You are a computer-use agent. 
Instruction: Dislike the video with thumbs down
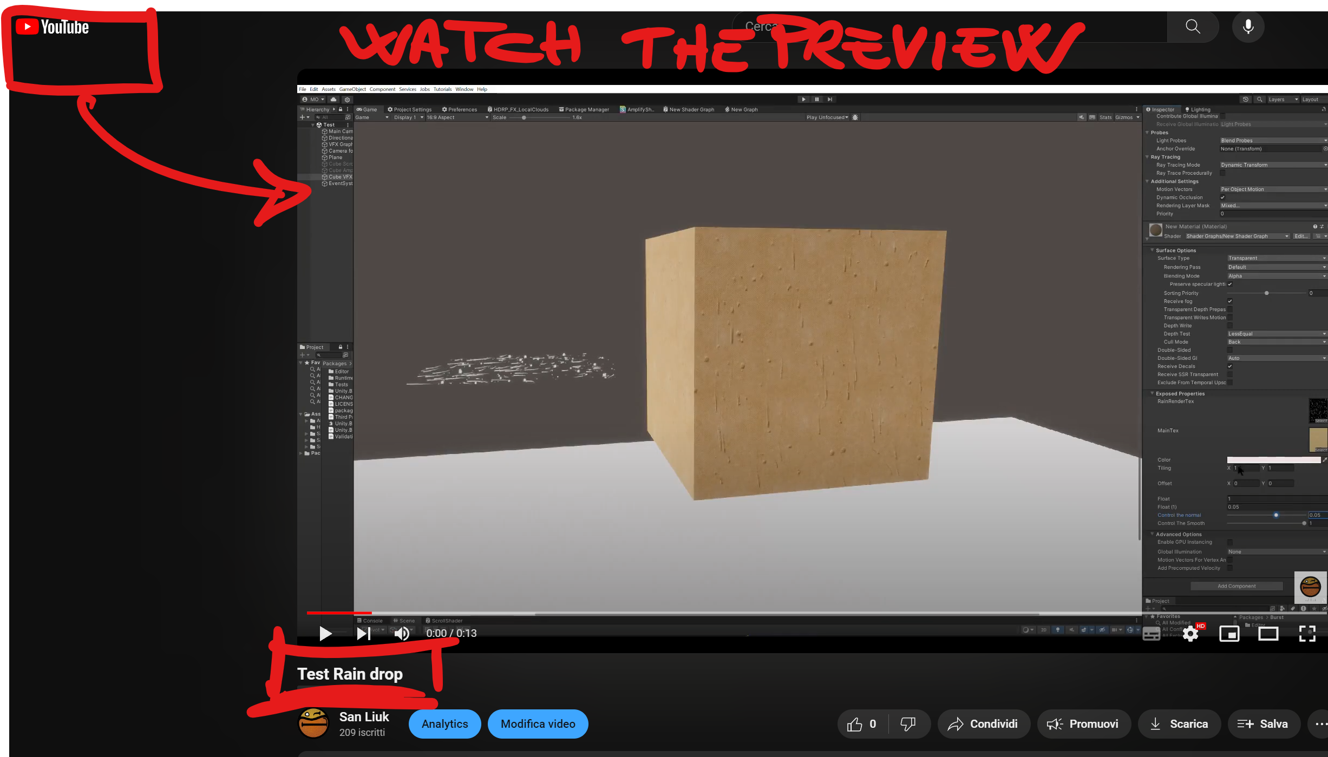click(908, 724)
